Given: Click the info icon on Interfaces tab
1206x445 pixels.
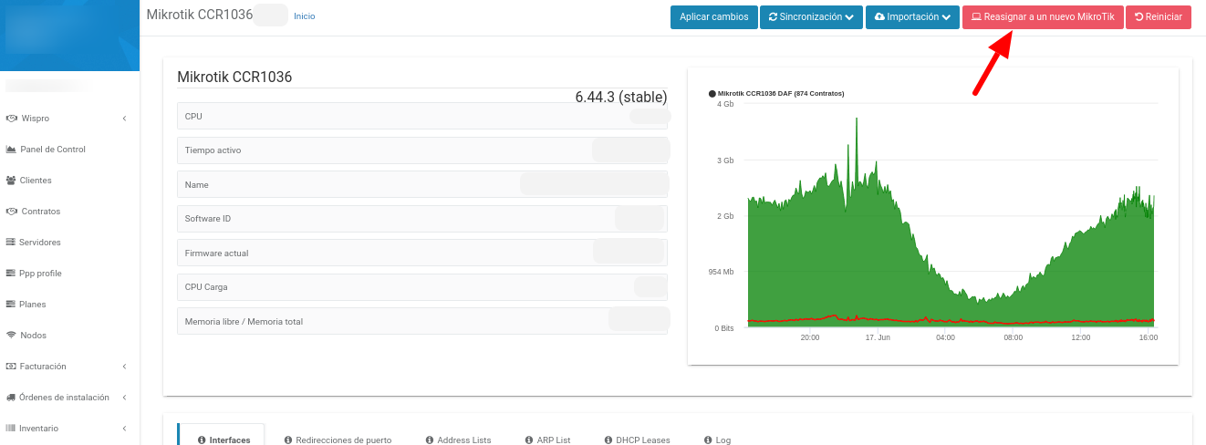Looking at the screenshot, I should coord(202,440).
